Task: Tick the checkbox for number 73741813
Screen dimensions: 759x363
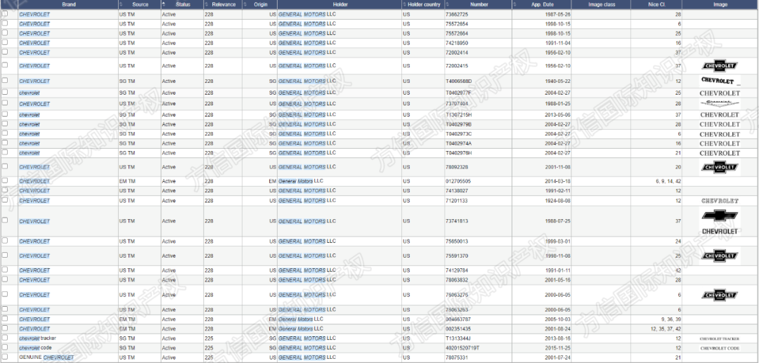Action: coord(5,220)
